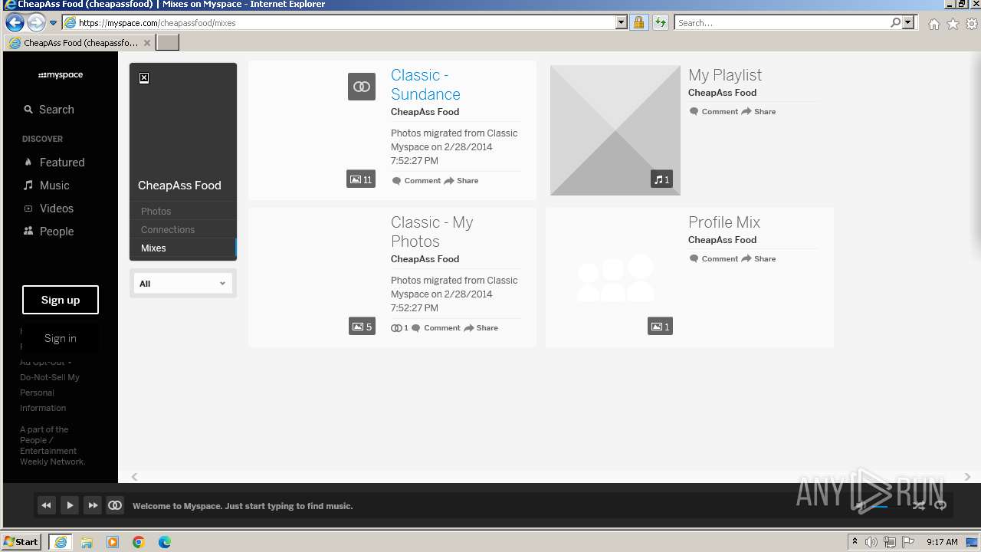981x552 pixels.
Task: Go to Videos in Discover menu
Action: pyautogui.click(x=48, y=209)
